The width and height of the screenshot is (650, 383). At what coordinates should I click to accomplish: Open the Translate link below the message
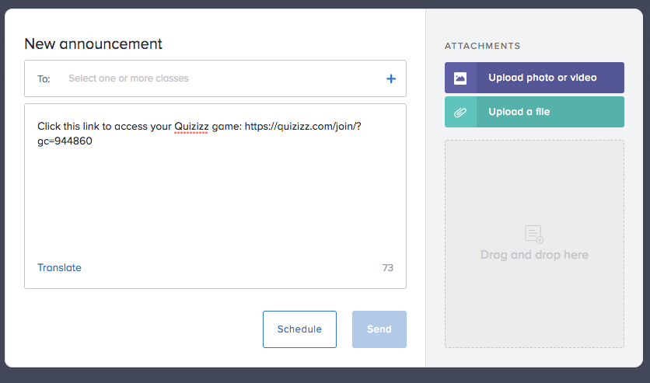click(x=59, y=268)
